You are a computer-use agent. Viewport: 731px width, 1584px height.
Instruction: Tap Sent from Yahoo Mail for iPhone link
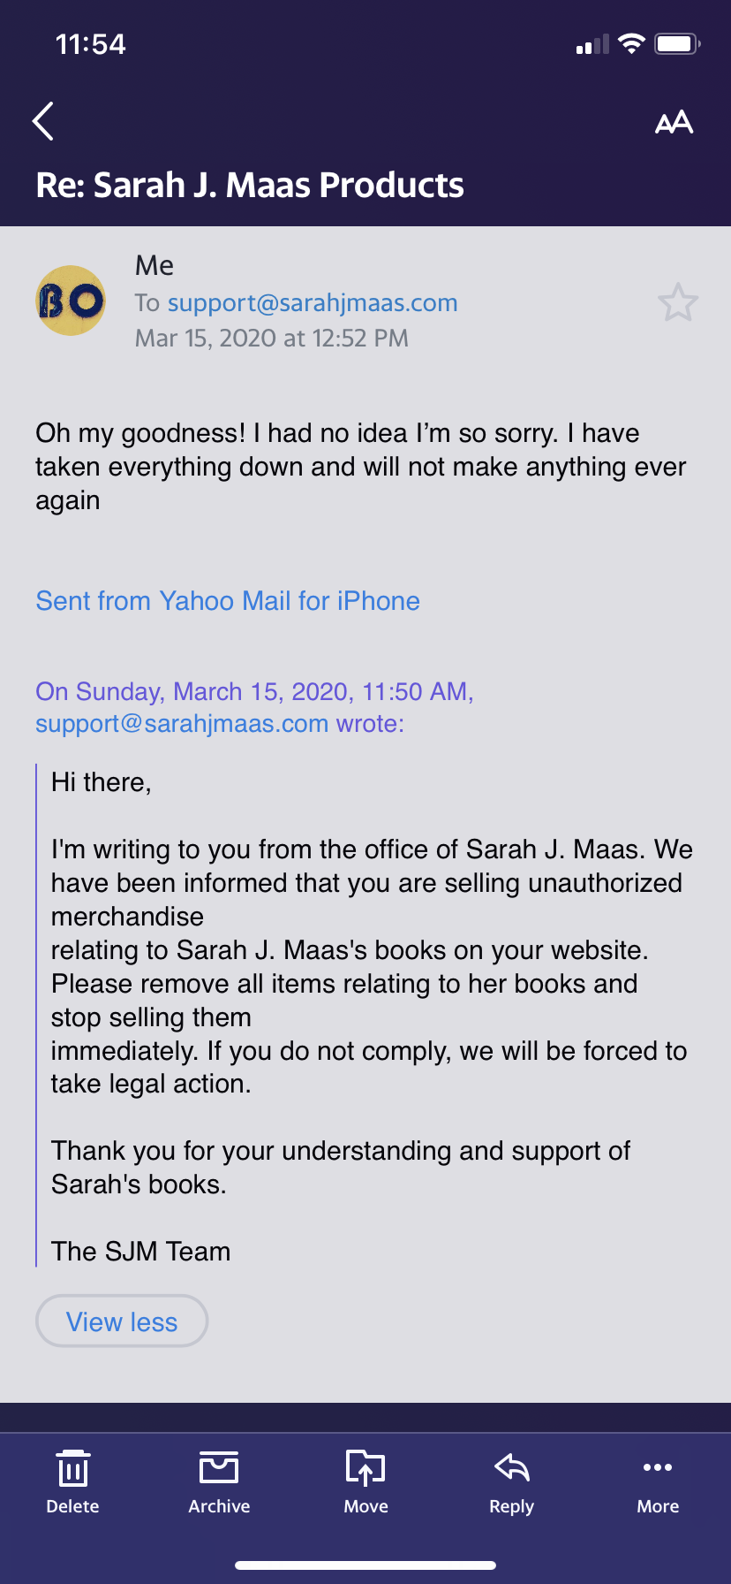point(228,601)
